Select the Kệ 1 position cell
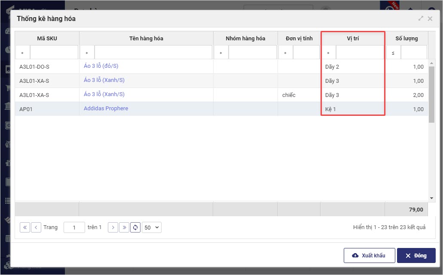The width and height of the screenshot is (443, 275). point(353,109)
